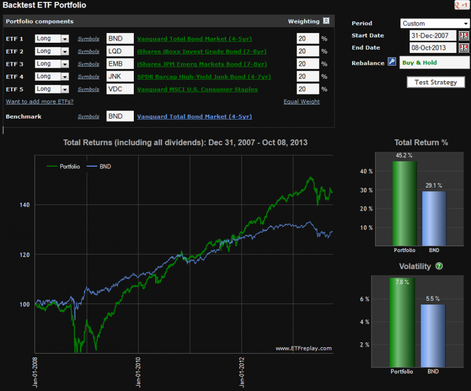Open the SPDR Barcap High-Yield Junk Bond link
This screenshot has height=391, width=471.
click(204, 76)
